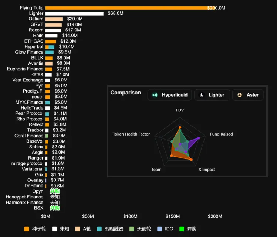This screenshot has height=237, width=277.
Task: Click the Hyperliquid logo icon
Action: point(155,95)
